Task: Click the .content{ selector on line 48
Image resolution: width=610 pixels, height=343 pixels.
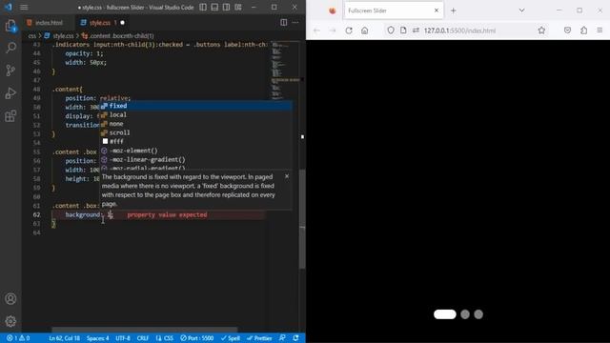Action: point(68,89)
